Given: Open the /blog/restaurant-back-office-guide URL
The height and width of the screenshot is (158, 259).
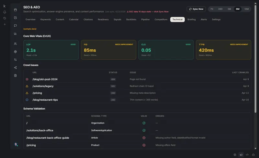Looking at the screenshot, I should (48, 138).
